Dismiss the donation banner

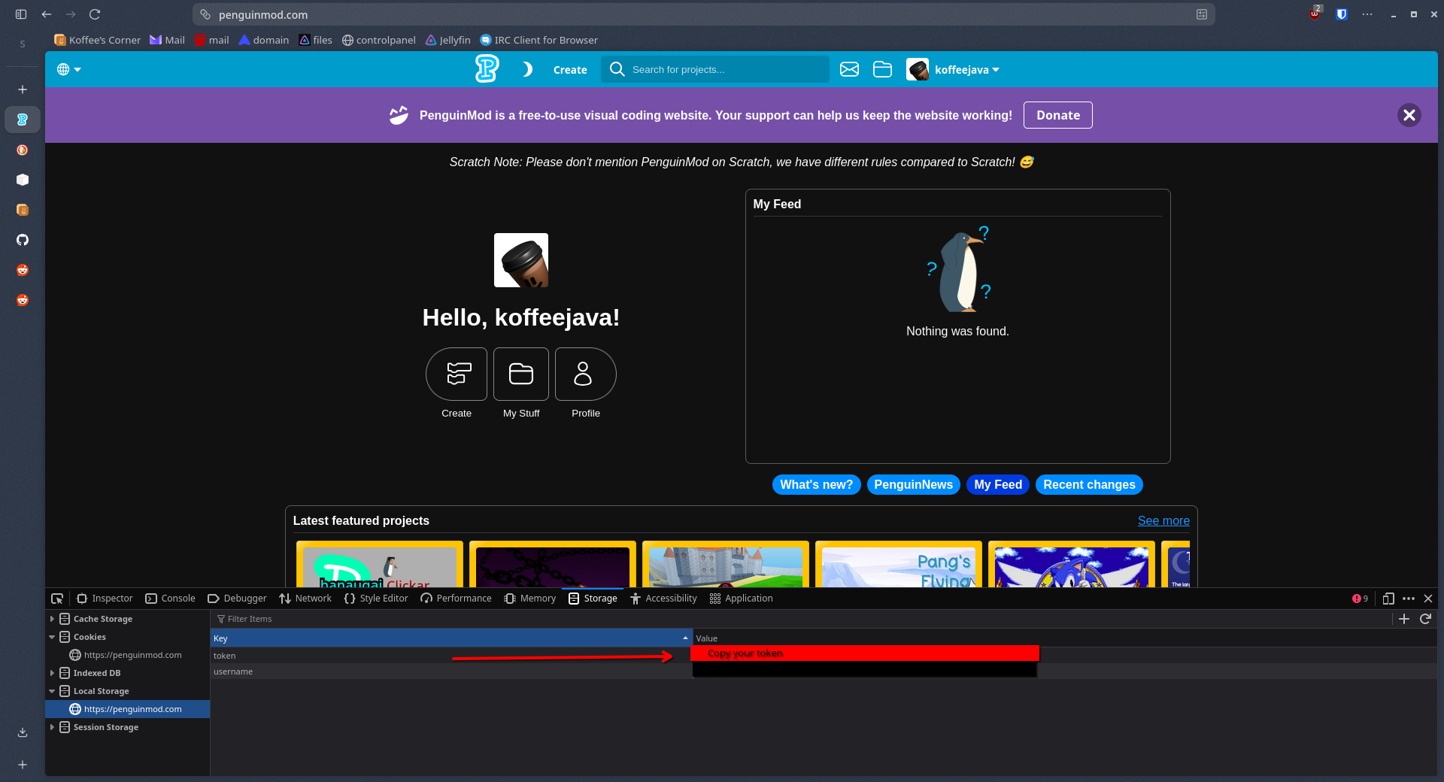tap(1409, 115)
